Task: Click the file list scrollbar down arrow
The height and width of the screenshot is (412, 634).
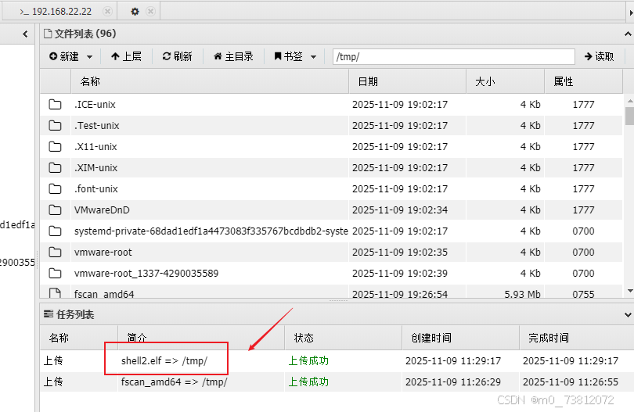Action: pos(629,291)
